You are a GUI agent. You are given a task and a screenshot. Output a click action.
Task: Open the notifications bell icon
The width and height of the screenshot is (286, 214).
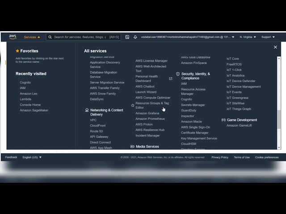pyautogui.click(x=135, y=37)
